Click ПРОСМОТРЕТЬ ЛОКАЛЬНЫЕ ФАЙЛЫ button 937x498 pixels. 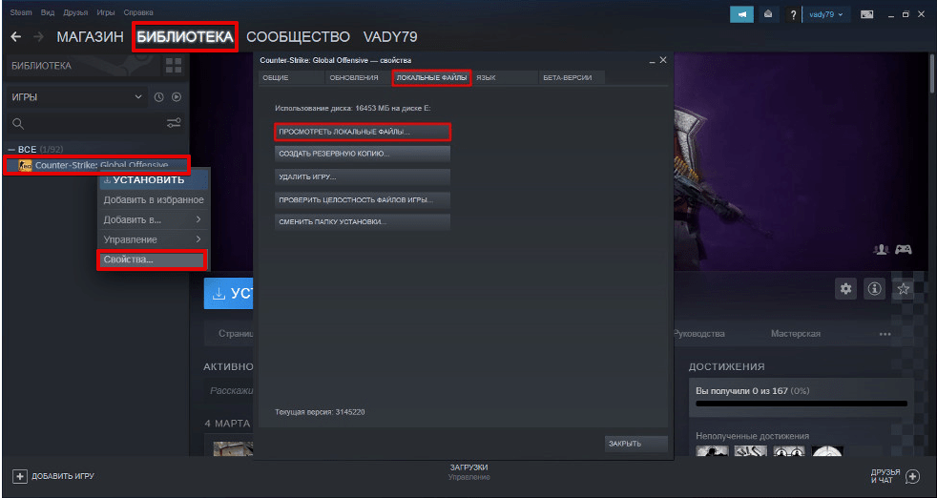pyautogui.click(x=362, y=131)
